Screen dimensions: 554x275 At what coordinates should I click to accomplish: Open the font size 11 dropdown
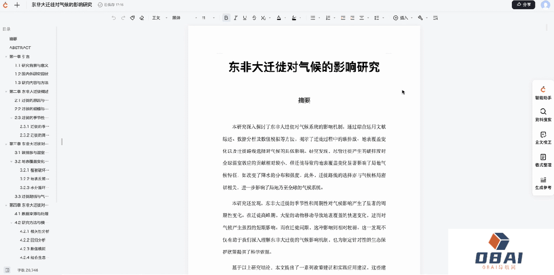point(207,18)
